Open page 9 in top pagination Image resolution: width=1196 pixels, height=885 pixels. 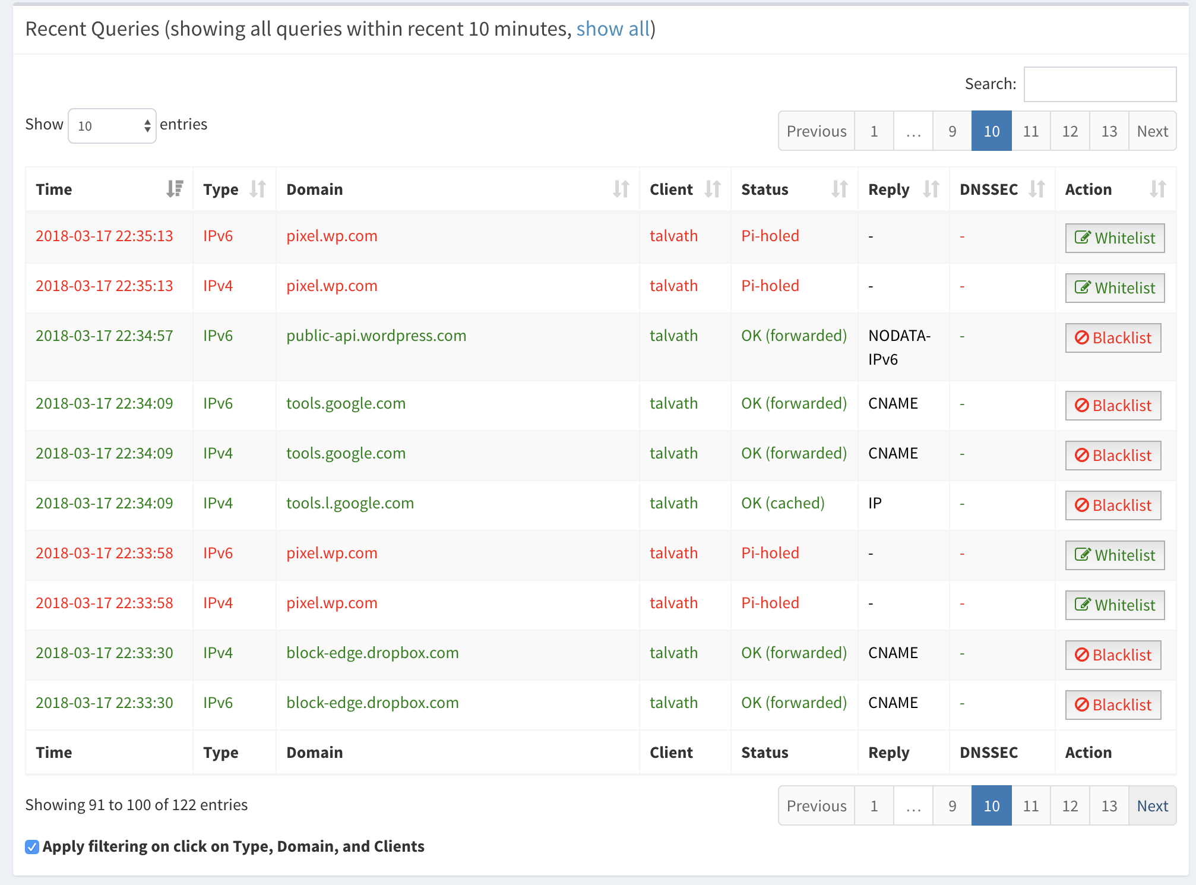click(953, 131)
